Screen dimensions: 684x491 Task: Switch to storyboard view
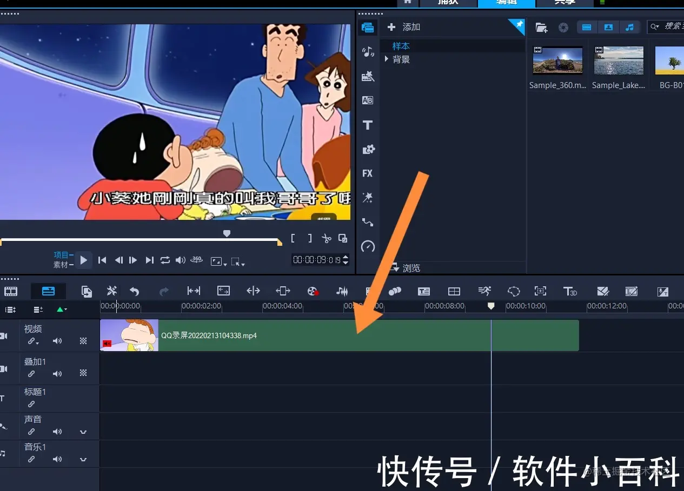pos(11,291)
